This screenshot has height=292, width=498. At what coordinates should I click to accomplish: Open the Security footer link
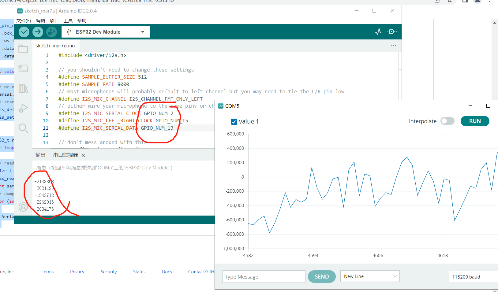click(x=109, y=272)
